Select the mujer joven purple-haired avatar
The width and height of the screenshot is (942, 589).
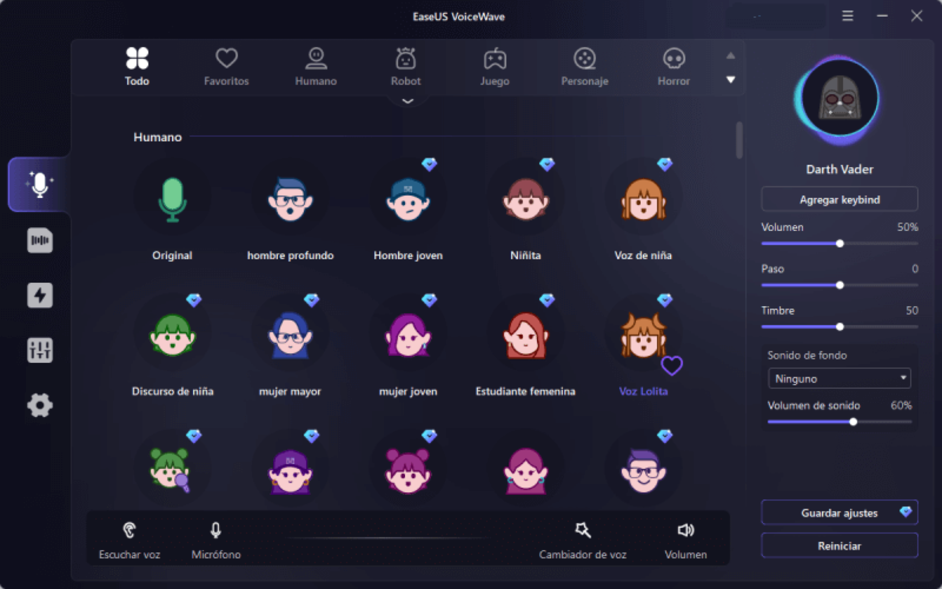(x=408, y=336)
